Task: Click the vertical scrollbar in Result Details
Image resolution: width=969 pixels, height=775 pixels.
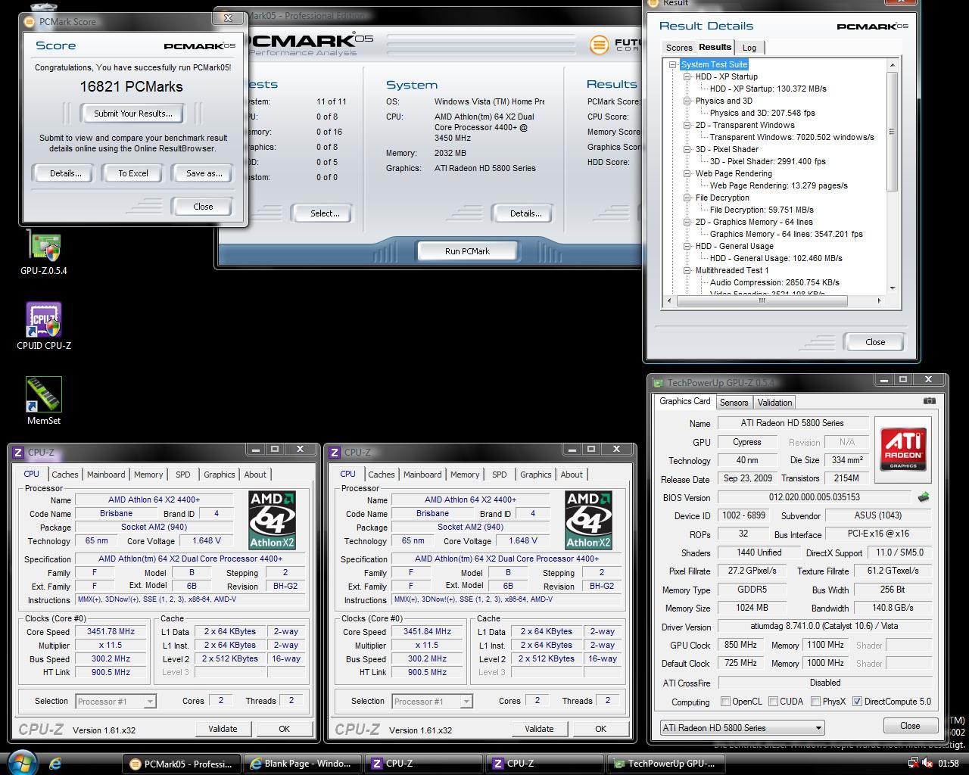Action: [x=893, y=132]
